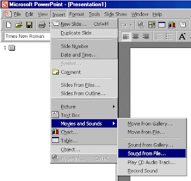191x181 pixels.
Task: Choose Duplicate Slide menu entry
Action: (x=85, y=33)
